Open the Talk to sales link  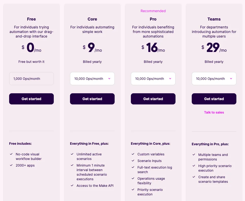214,112
